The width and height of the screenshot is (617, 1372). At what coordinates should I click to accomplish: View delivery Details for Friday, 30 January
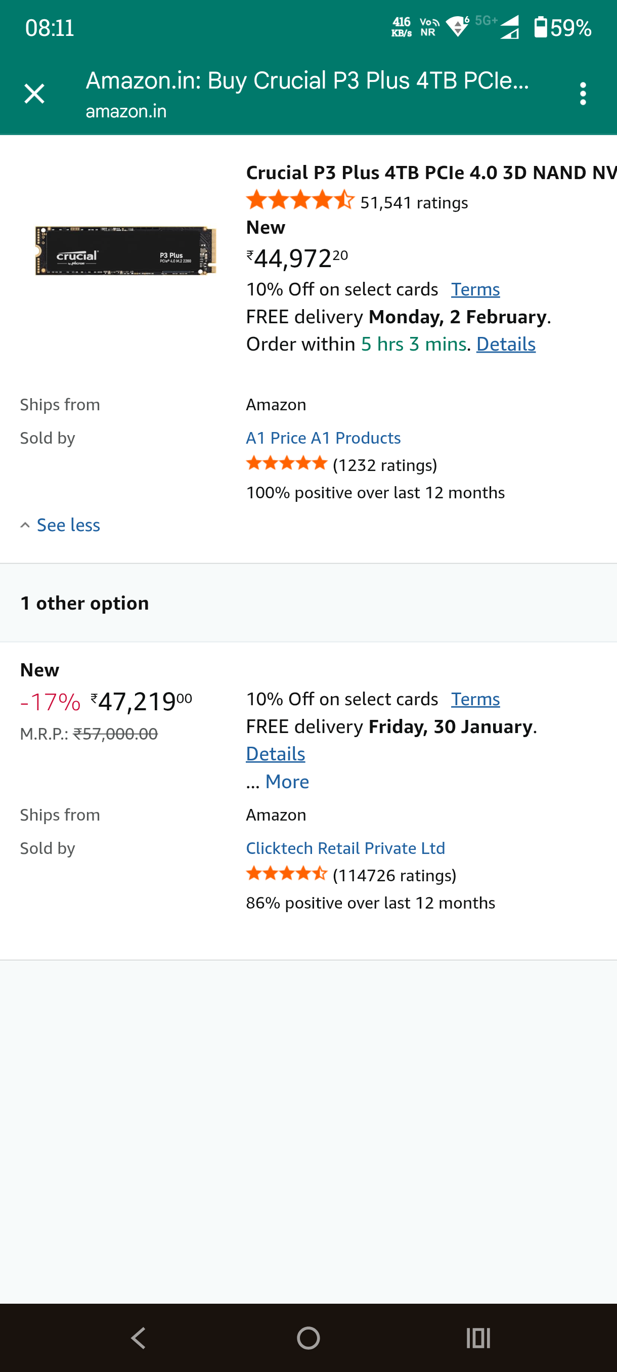click(275, 754)
